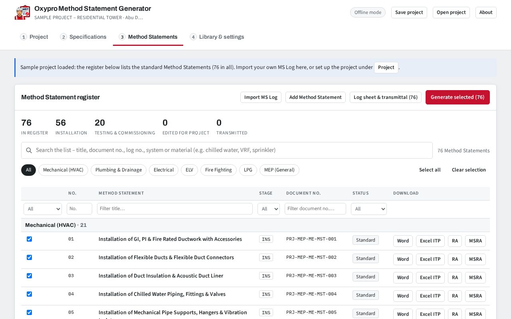Screen dimensions: 511x319
Task: Focus the method statement search field
Action: [x=227, y=150]
